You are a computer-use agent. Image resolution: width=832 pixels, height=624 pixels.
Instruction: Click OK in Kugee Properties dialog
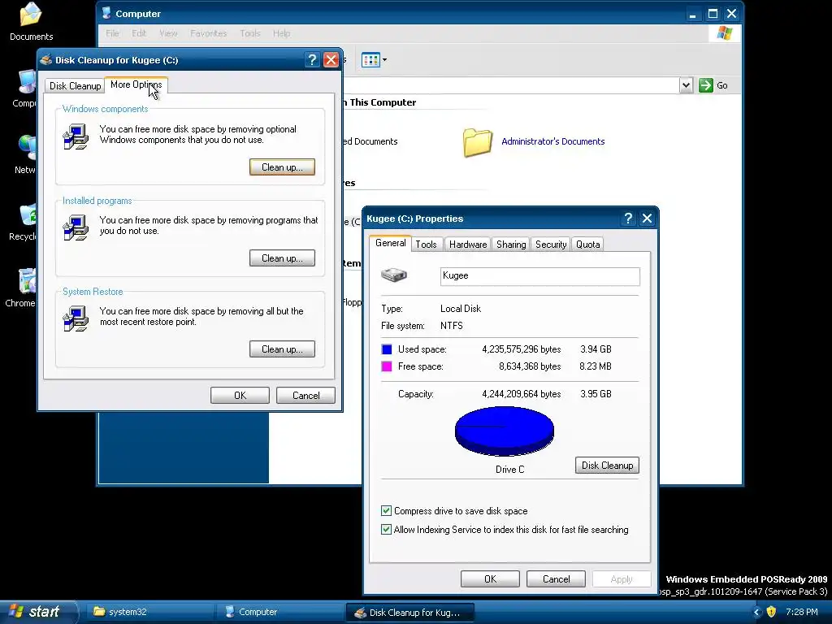pyautogui.click(x=490, y=578)
